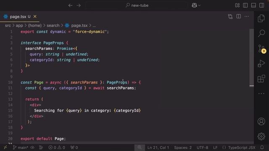Click the zoom magnifier in status bar

click(x=140, y=147)
